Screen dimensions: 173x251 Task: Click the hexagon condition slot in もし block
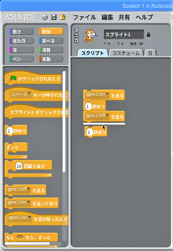coord(20,237)
